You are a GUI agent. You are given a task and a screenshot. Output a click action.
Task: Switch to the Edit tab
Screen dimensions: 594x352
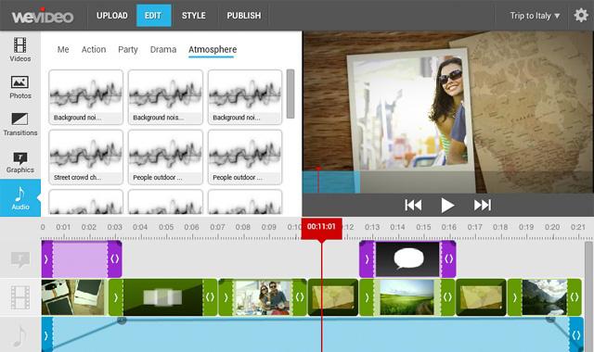[x=153, y=16]
